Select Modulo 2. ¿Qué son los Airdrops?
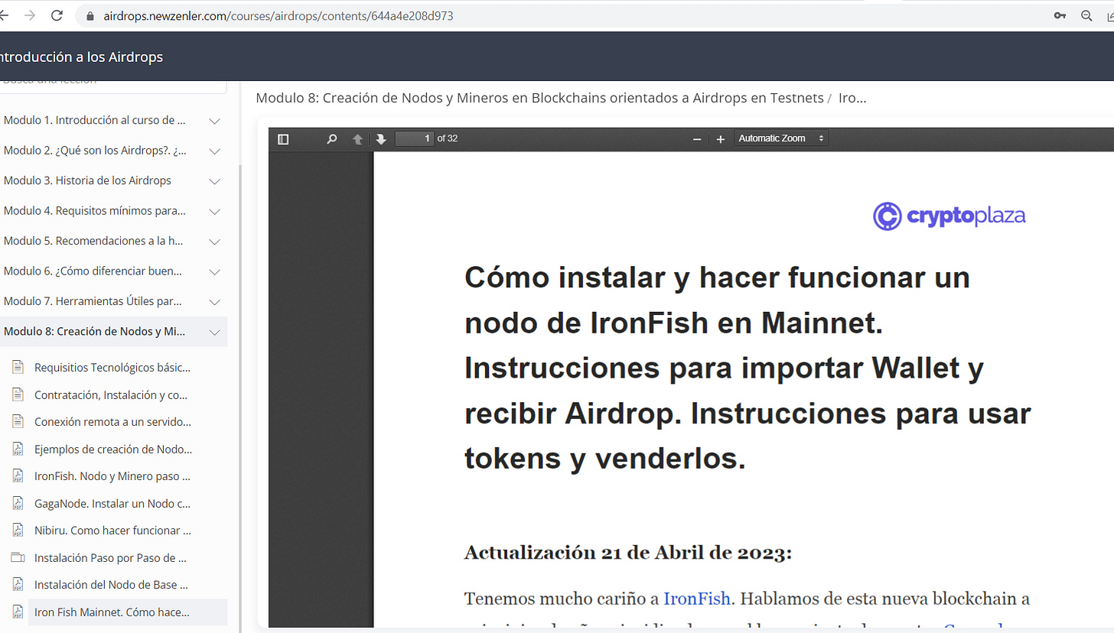 [x=95, y=151]
